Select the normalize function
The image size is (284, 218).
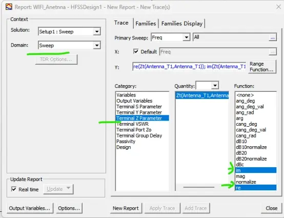[246, 182]
